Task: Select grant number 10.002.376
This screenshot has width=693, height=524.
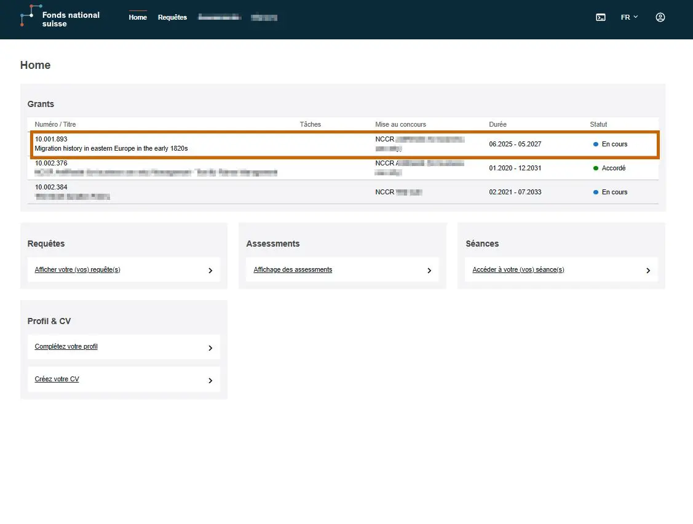Action: click(x=51, y=163)
